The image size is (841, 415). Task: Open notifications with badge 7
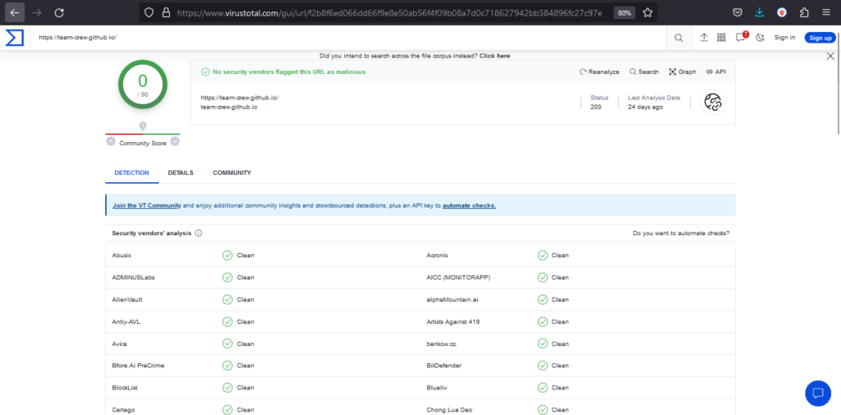741,37
